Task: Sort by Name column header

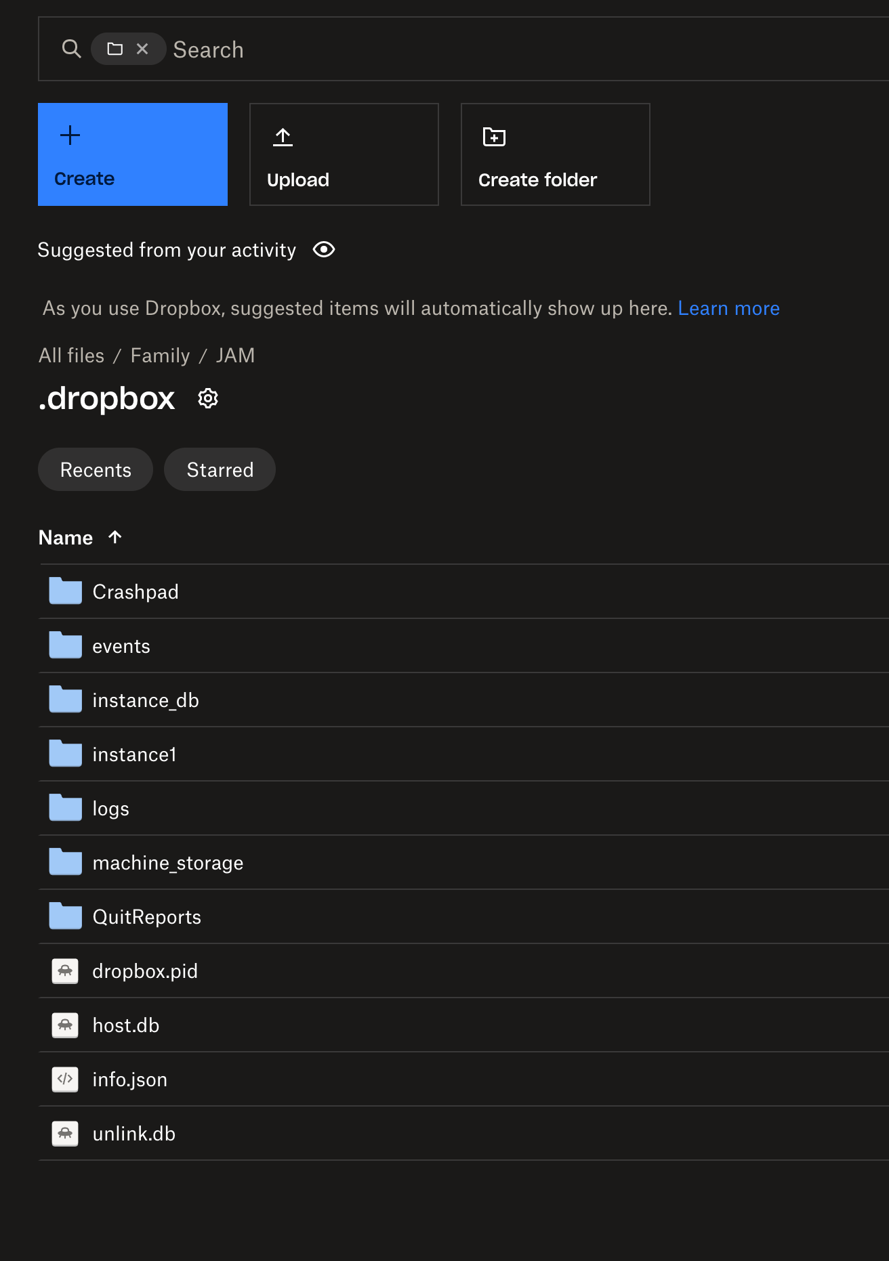Action: pos(66,538)
